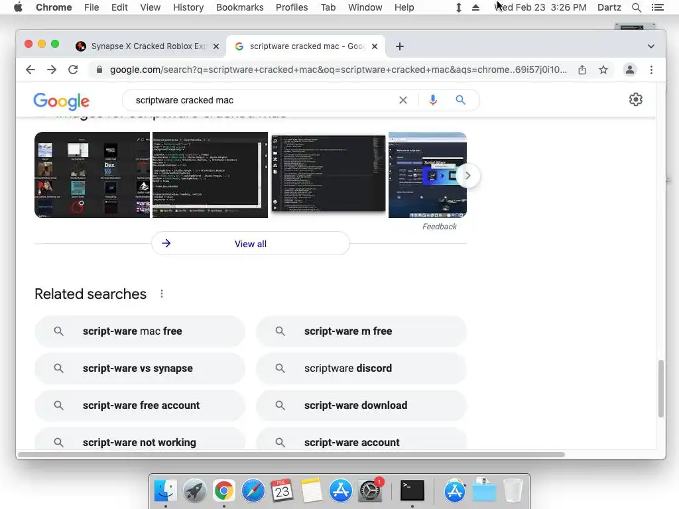Open a new tab with plus button
The image size is (679, 509).
point(400,46)
